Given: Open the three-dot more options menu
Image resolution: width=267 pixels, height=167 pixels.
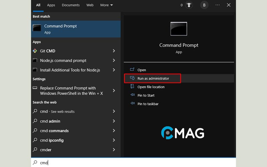Looking at the screenshot, I should pyautogui.click(x=218, y=5).
